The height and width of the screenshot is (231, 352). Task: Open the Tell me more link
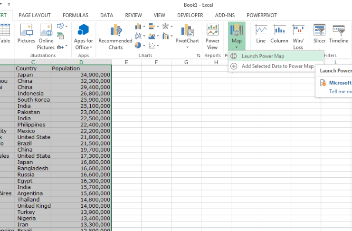pyautogui.click(x=340, y=91)
